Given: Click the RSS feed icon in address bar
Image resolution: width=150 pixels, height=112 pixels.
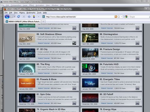Looking at the screenshot, I should [116, 16].
